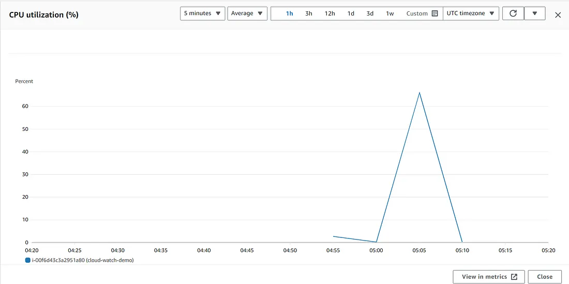Expand the refresh options arrow
The image size is (569, 284).
(534, 13)
